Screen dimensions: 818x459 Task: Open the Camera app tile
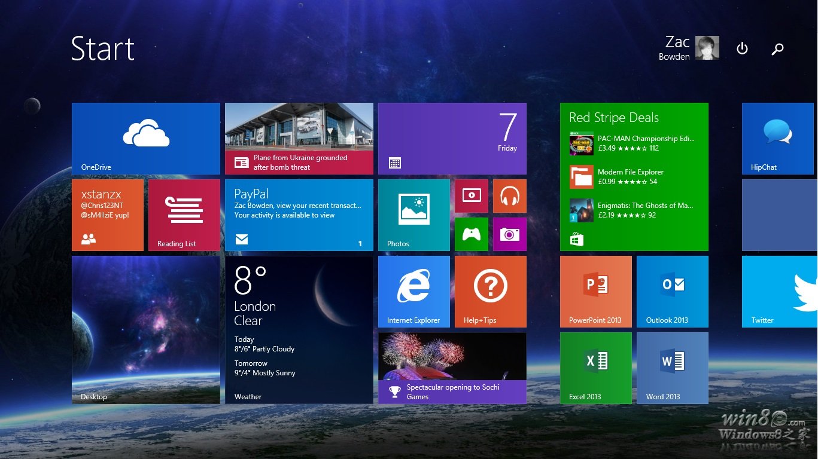coord(509,234)
